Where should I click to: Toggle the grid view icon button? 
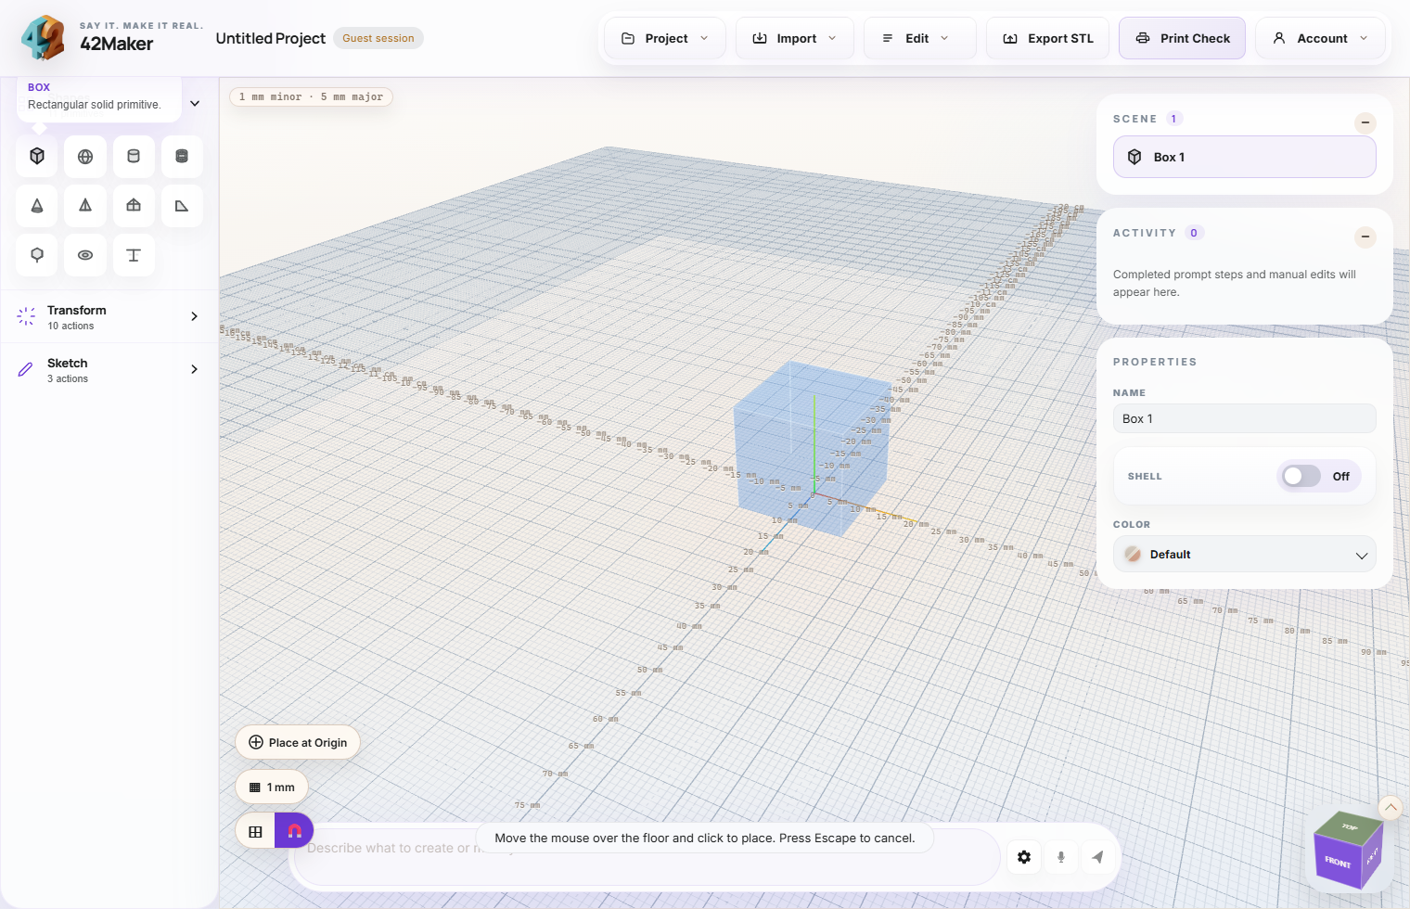pos(256,831)
